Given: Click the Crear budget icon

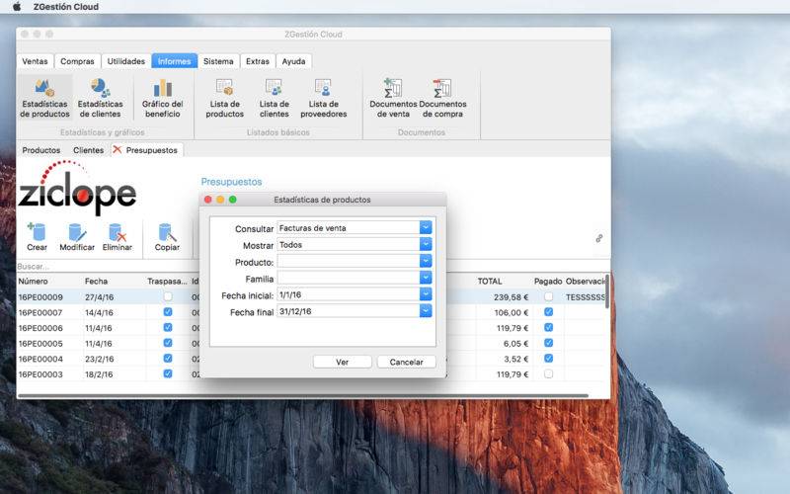Looking at the screenshot, I should (x=37, y=237).
